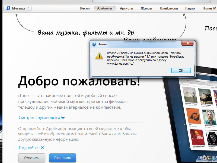This screenshot has height=163, width=217.
Task: Open the Артисты tab
Action: coord(126,8)
